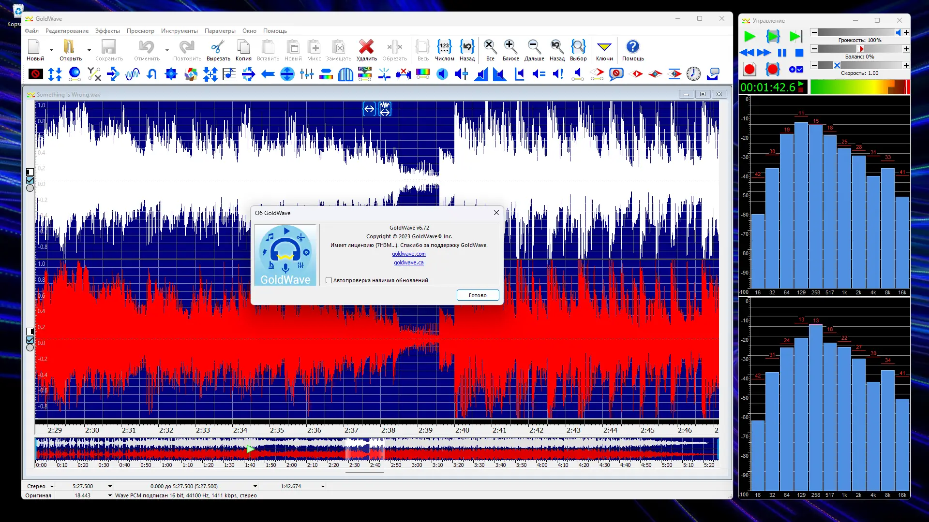Start recording to a new file
The image size is (929, 522).
point(749,69)
